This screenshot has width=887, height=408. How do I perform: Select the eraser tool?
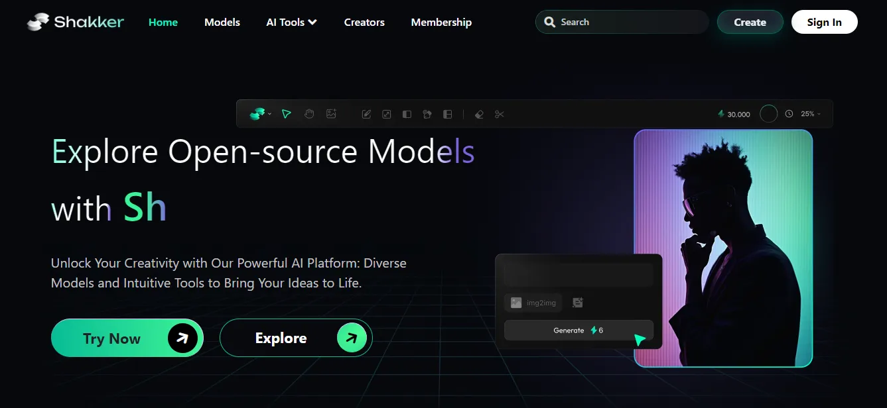point(479,114)
